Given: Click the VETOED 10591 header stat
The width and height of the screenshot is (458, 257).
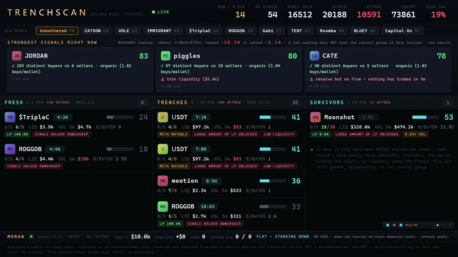Looking at the screenshot, I should 369,12.
